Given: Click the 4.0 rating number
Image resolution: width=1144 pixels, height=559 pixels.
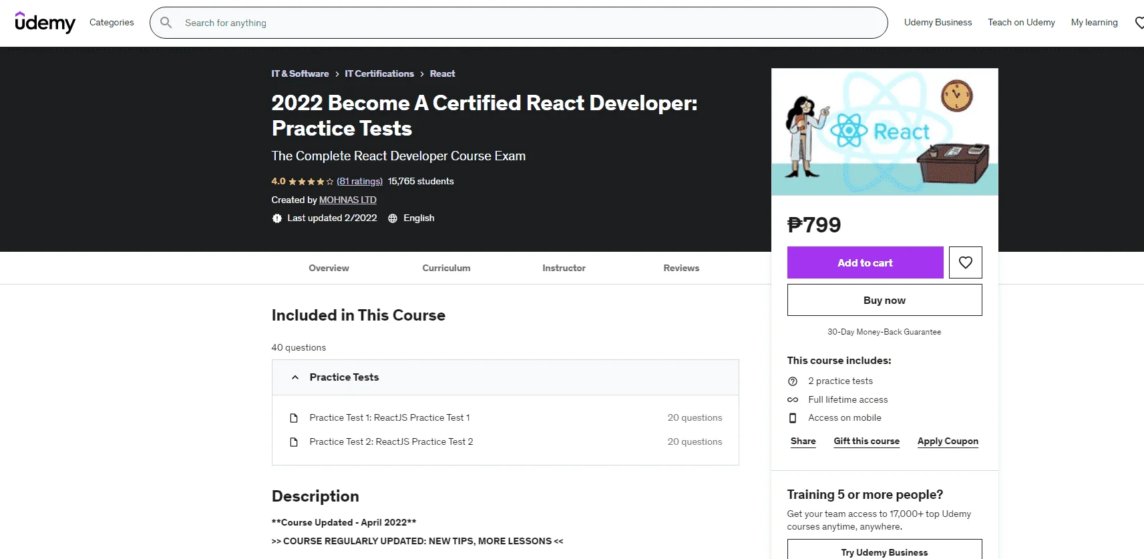Looking at the screenshot, I should point(278,182).
